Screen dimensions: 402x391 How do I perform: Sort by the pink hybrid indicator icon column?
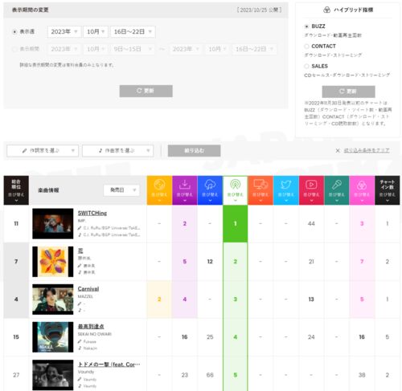click(x=362, y=190)
